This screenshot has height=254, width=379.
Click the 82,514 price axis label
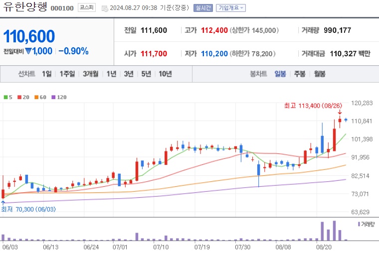point(360,176)
